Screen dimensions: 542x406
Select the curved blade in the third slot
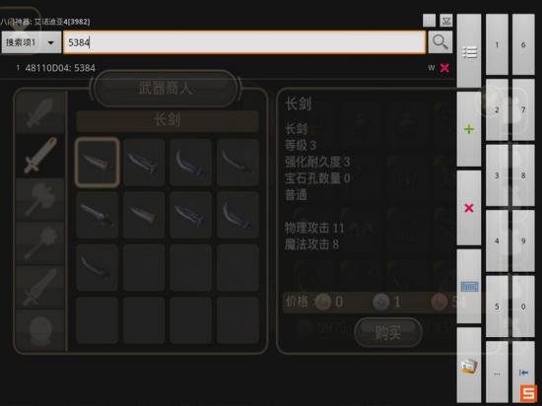point(190,163)
